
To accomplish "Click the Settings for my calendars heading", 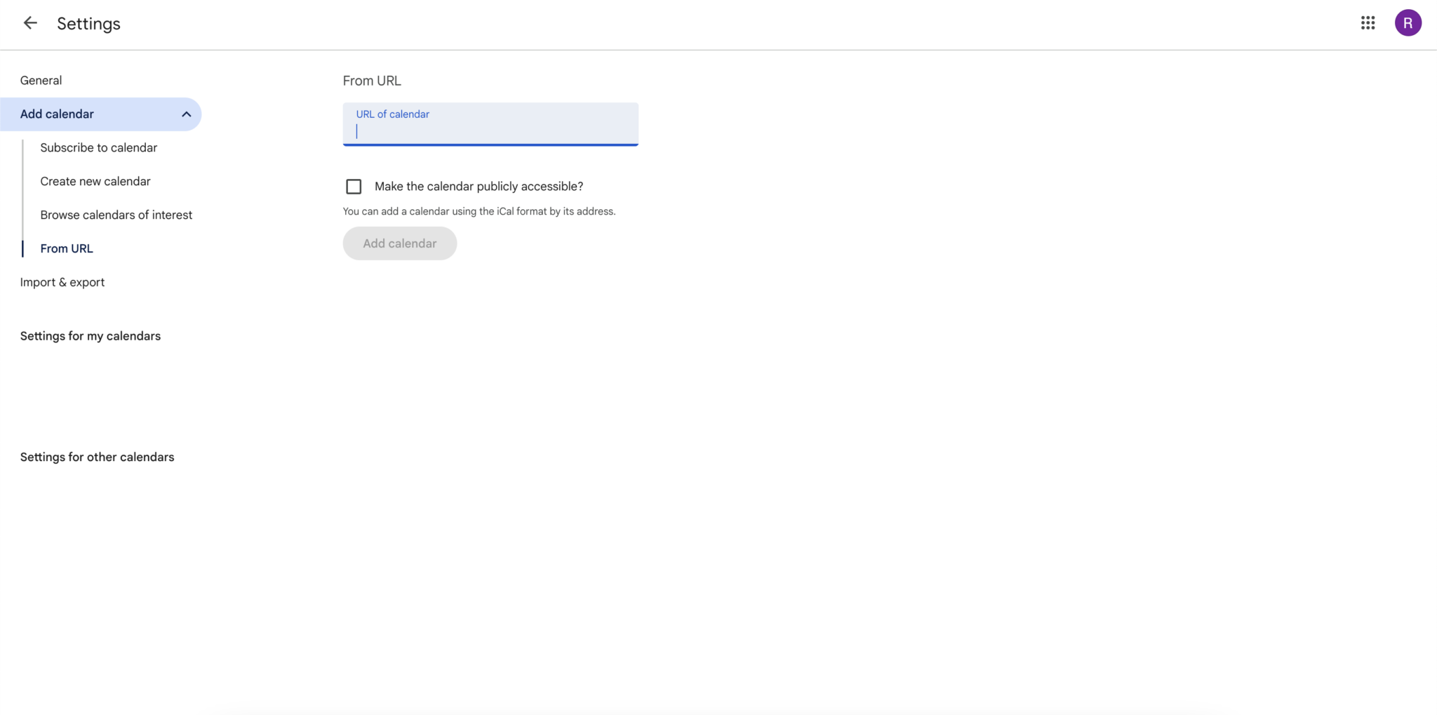I will pyautogui.click(x=90, y=335).
